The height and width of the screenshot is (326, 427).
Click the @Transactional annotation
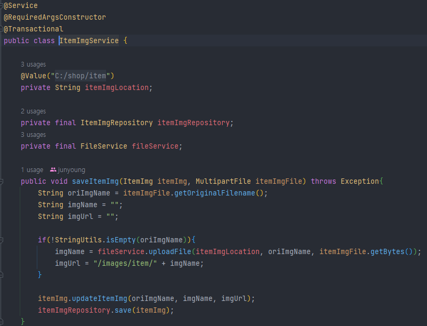(x=33, y=29)
